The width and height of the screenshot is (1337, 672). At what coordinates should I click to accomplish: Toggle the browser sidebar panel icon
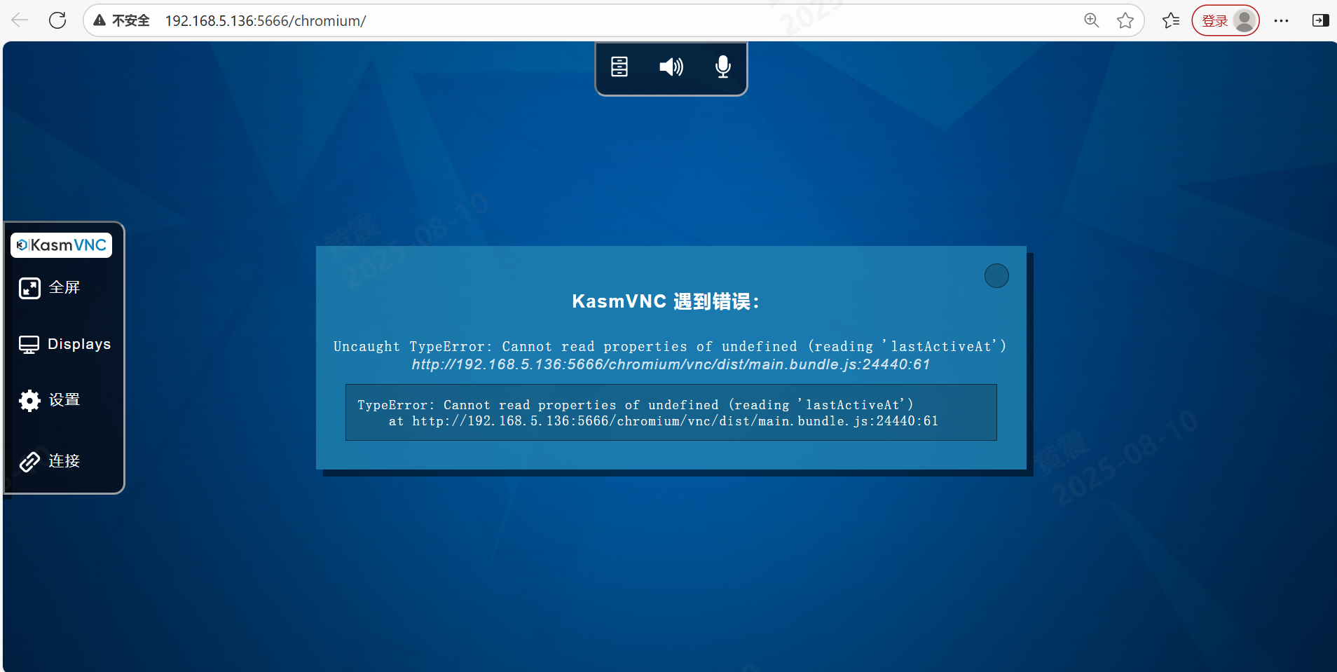(1321, 20)
